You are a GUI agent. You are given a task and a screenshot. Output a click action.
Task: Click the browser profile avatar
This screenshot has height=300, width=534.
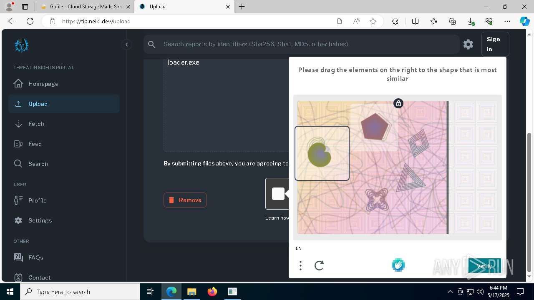tap(9, 7)
